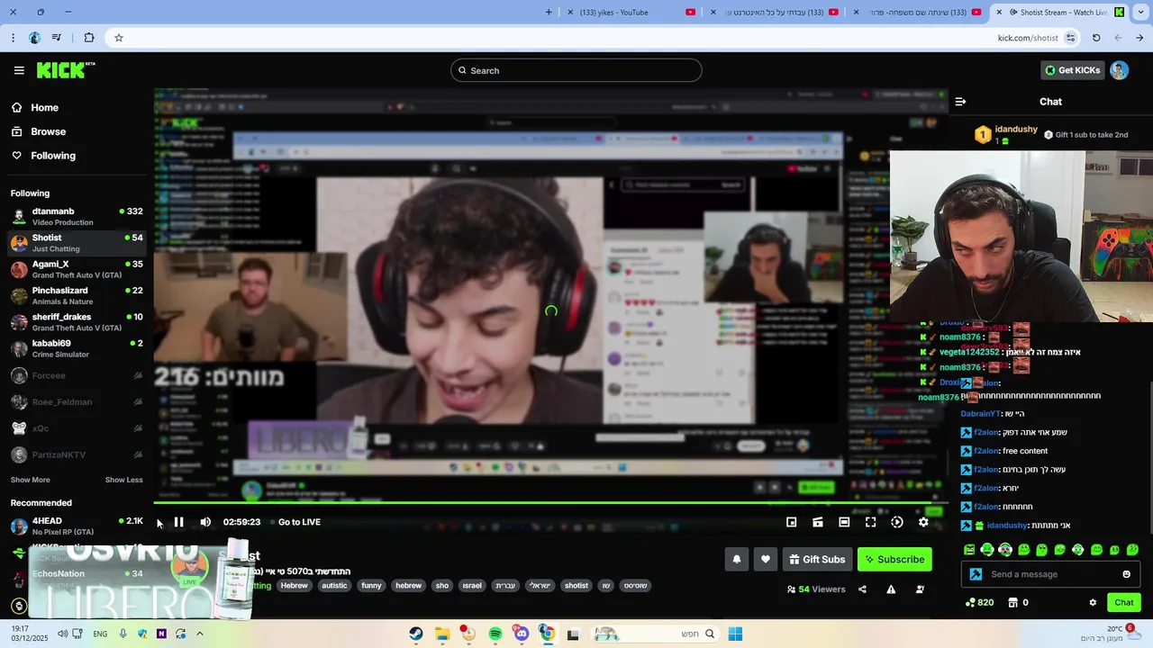This screenshot has width=1153, height=648.
Task: Click the channel points 820 icon
Action: tap(980, 602)
